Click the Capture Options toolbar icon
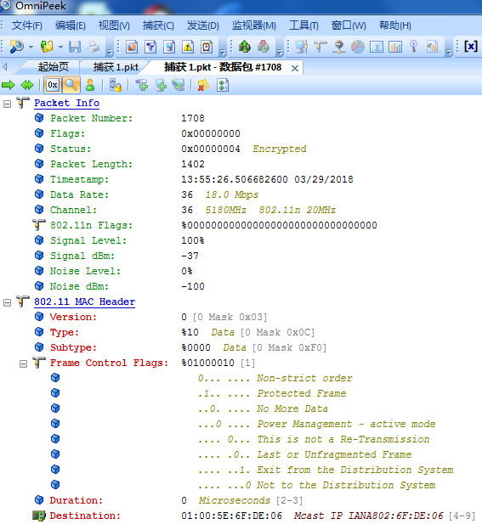This screenshot has width=482, height=524. click(x=132, y=47)
